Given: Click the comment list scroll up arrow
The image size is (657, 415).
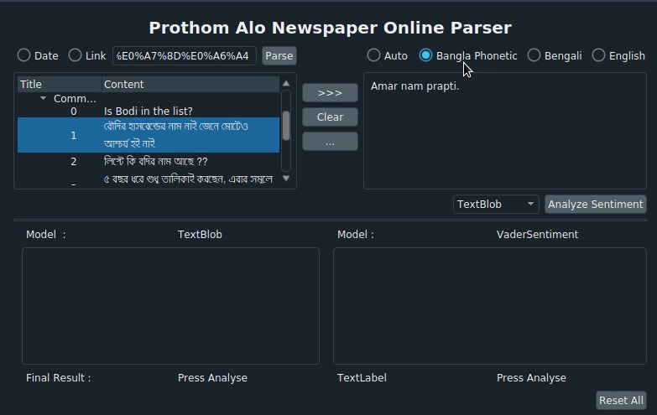Looking at the screenshot, I should [x=286, y=83].
